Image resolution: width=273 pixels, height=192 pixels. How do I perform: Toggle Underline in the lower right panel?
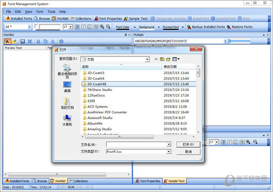pos(236,142)
